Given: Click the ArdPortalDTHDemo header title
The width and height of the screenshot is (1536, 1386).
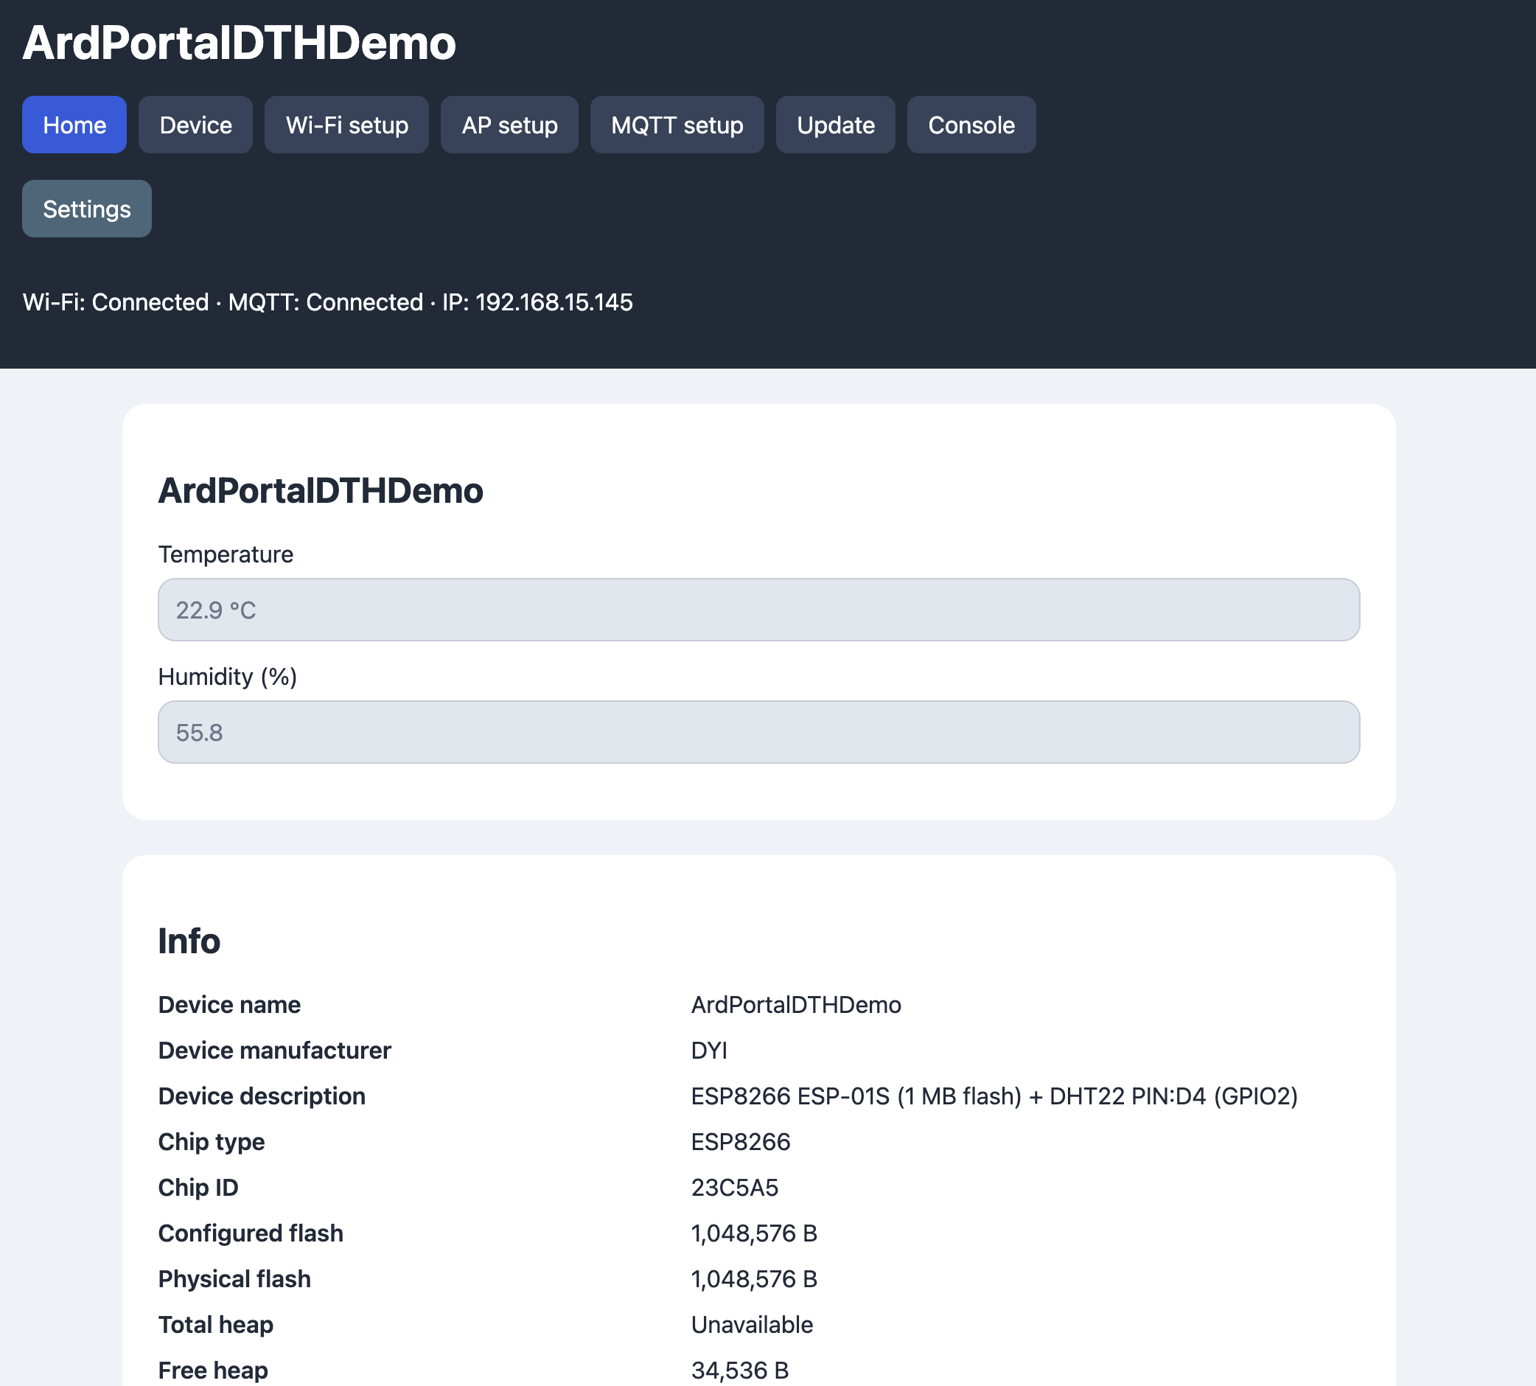Looking at the screenshot, I should [239, 43].
